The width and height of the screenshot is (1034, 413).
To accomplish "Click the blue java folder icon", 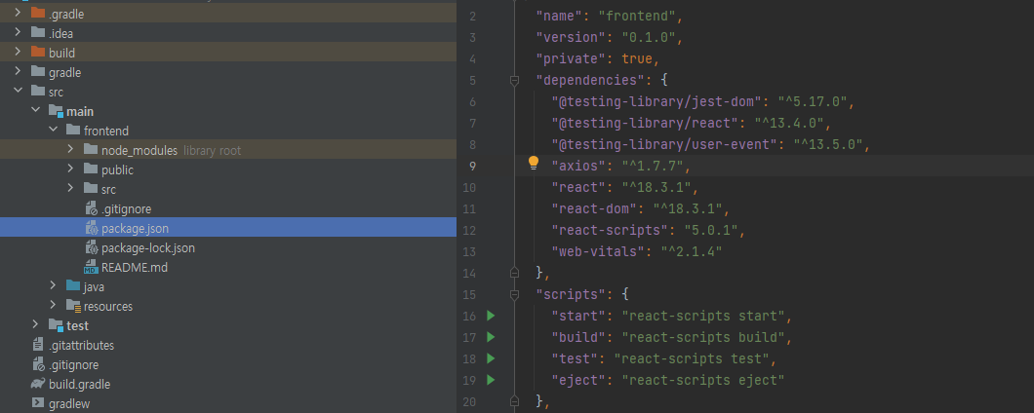I will point(73,286).
